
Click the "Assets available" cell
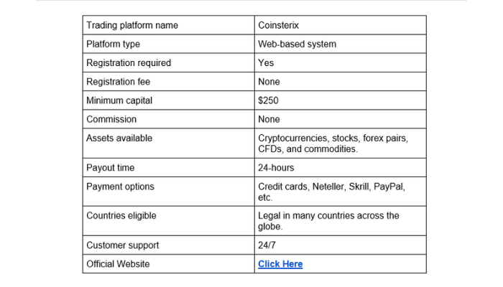tap(119, 138)
